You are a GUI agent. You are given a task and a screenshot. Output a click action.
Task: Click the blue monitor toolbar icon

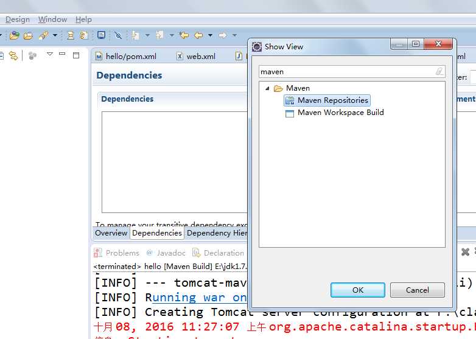pos(101,35)
